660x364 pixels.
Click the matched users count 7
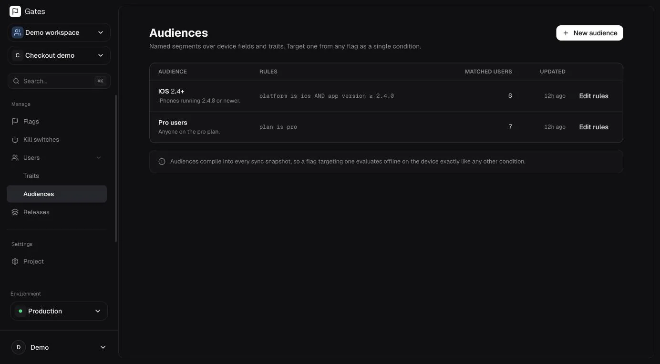click(x=510, y=127)
